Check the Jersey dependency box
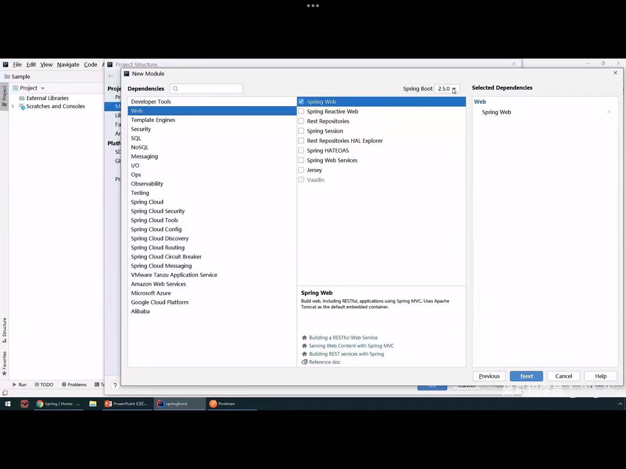 [x=301, y=170]
